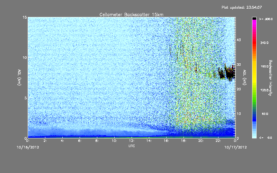Pick the red band of the colorbar
Screen dimensions: 277x173
(x=254, y=43)
